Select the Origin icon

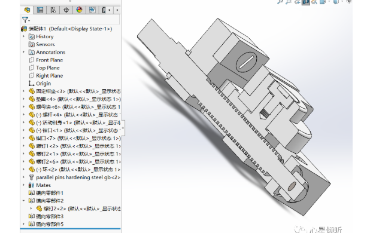click(x=31, y=84)
